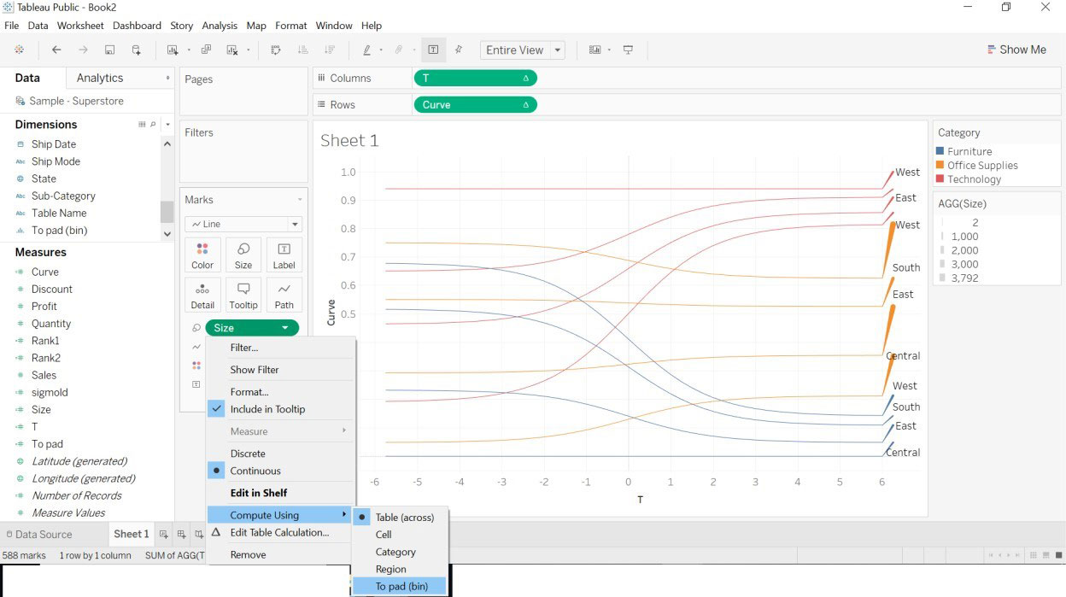Screen dimensions: 1066x597
Task: Select the Continuous option
Action: (x=255, y=471)
